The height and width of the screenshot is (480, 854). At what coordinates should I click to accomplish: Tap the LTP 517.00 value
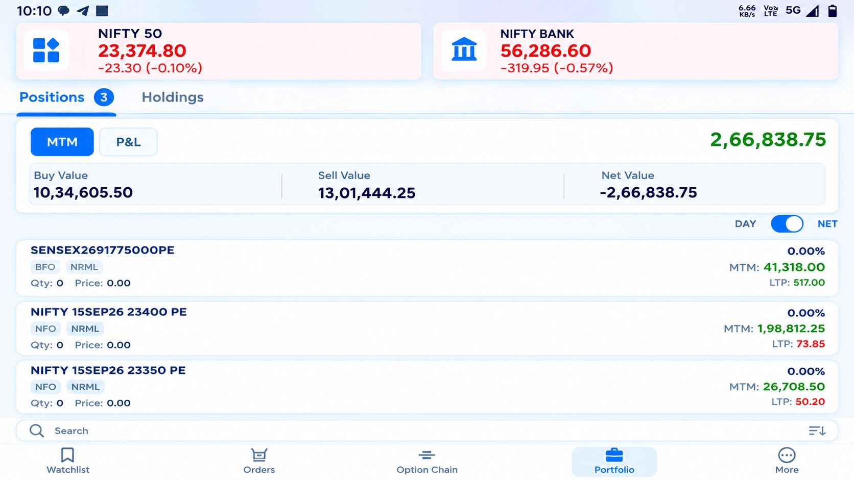click(809, 283)
